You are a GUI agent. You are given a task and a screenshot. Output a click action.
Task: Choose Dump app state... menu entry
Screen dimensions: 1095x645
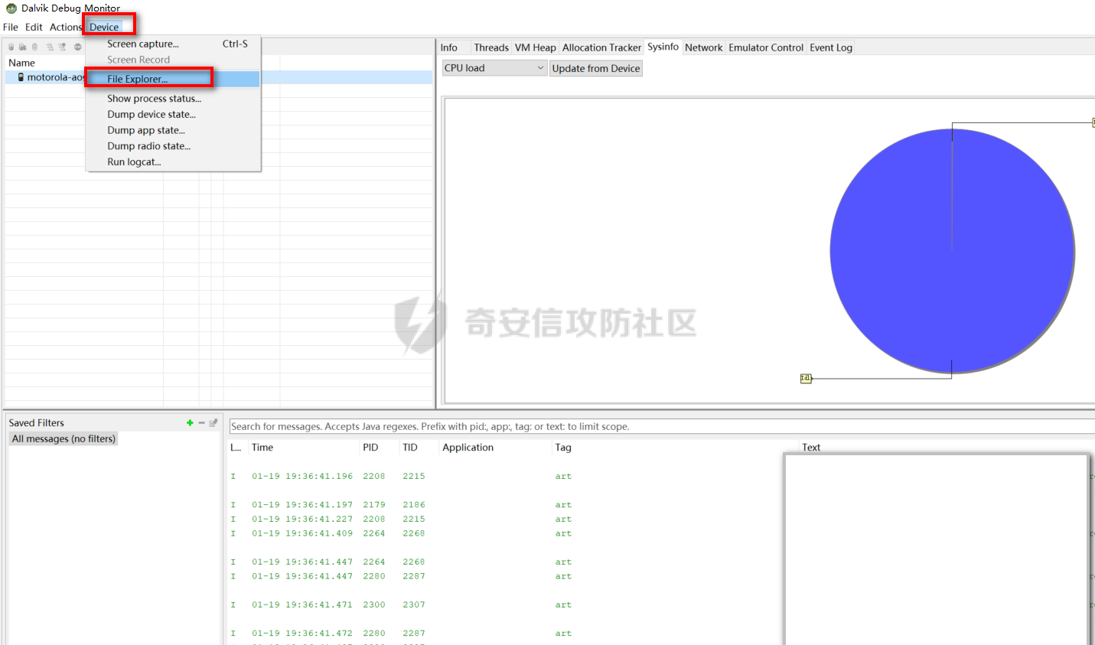click(x=174, y=130)
